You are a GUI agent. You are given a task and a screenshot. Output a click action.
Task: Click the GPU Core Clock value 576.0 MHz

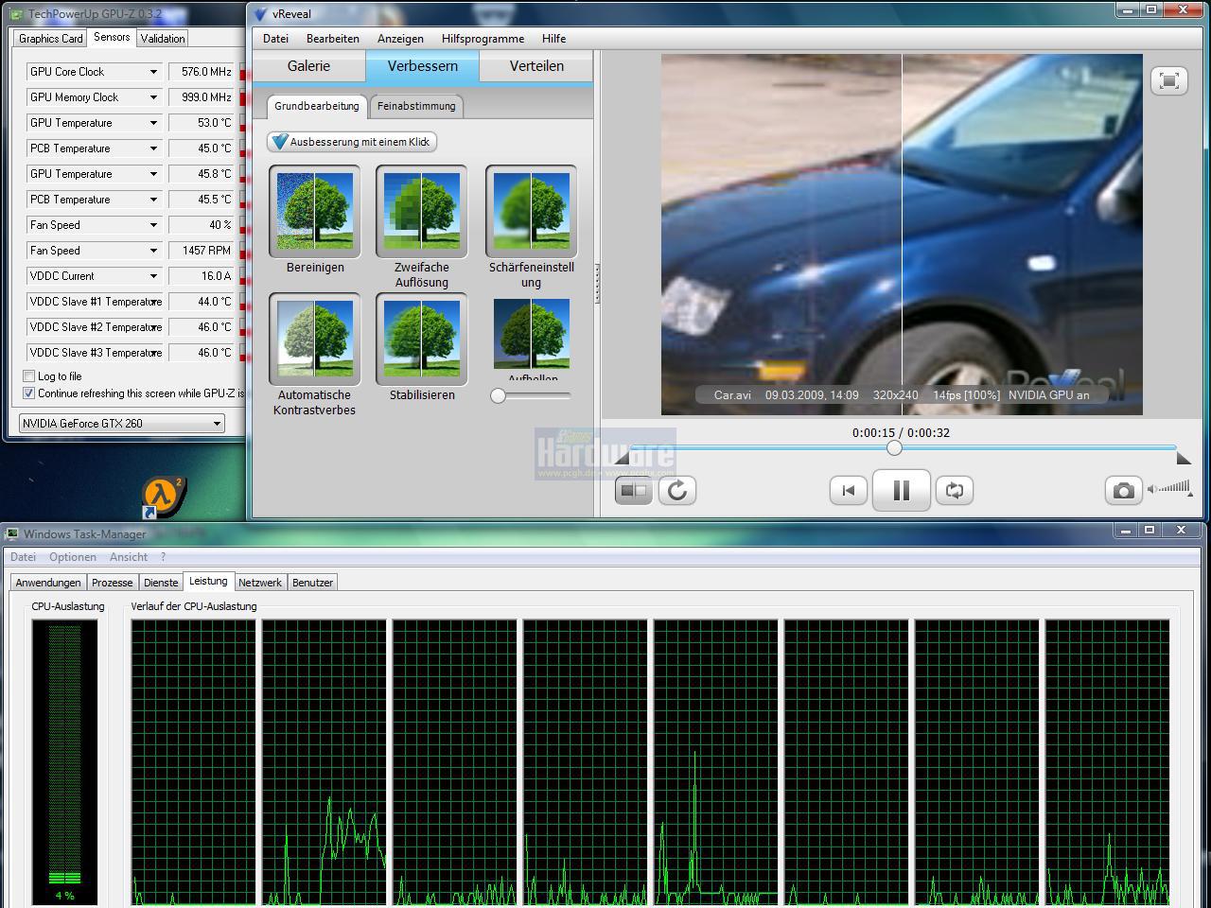[203, 72]
